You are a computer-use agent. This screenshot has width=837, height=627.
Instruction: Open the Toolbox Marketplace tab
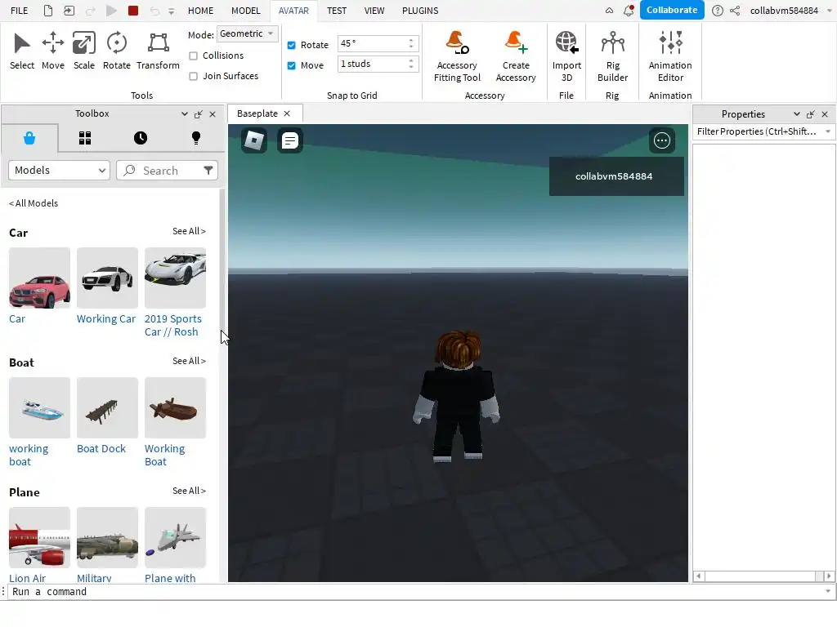[x=29, y=139]
